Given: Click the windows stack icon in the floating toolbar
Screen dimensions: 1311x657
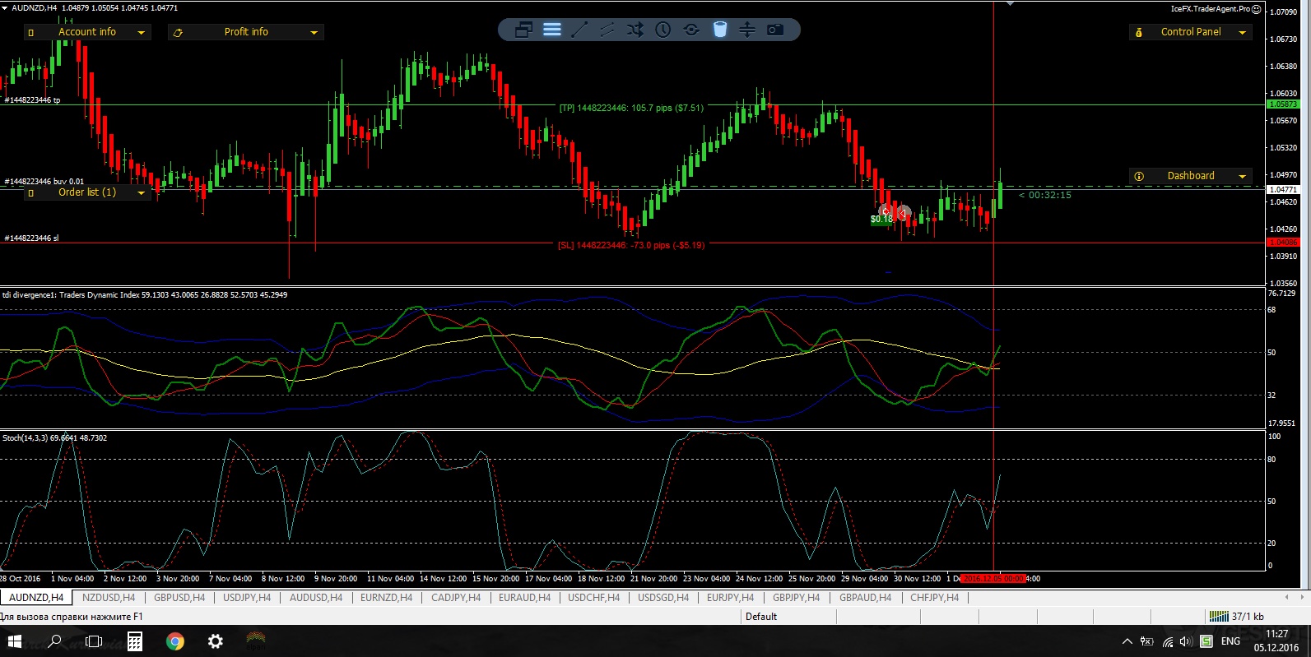Looking at the screenshot, I should pos(523,30).
